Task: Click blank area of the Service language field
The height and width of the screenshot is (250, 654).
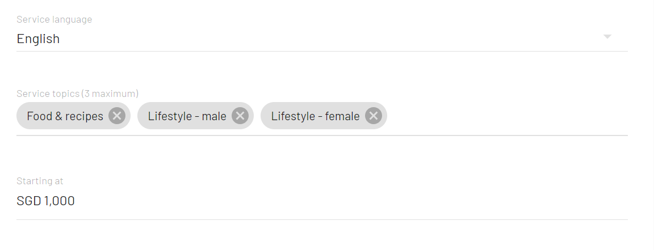Action: (329, 39)
